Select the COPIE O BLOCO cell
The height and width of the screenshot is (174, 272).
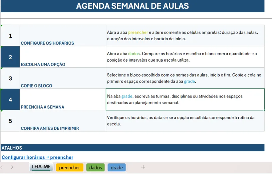pos(63,78)
